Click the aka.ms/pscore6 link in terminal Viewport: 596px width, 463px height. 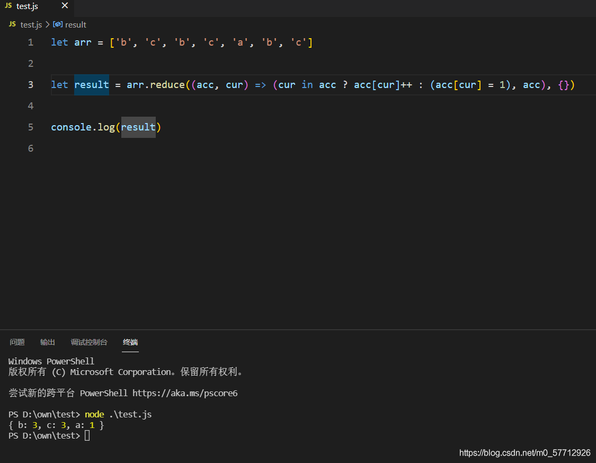pyautogui.click(x=185, y=393)
